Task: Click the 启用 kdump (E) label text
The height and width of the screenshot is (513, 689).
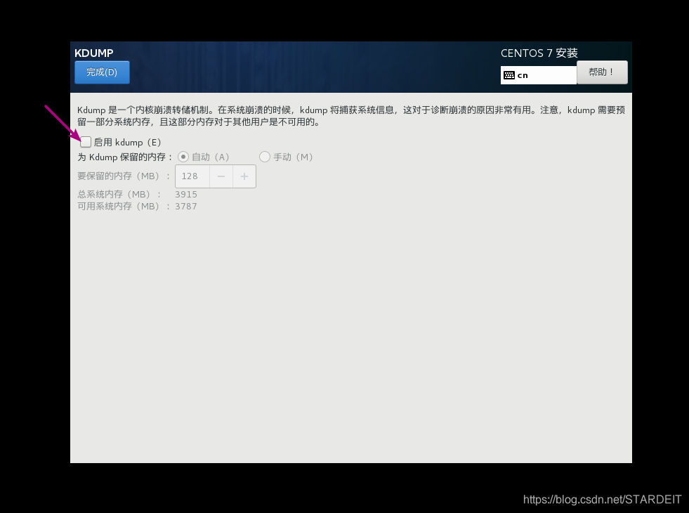Action: coord(127,143)
